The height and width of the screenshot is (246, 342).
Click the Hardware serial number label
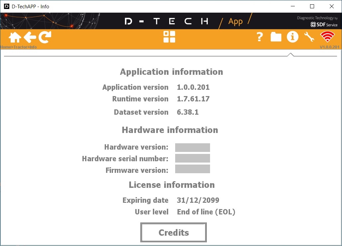[x=125, y=159]
